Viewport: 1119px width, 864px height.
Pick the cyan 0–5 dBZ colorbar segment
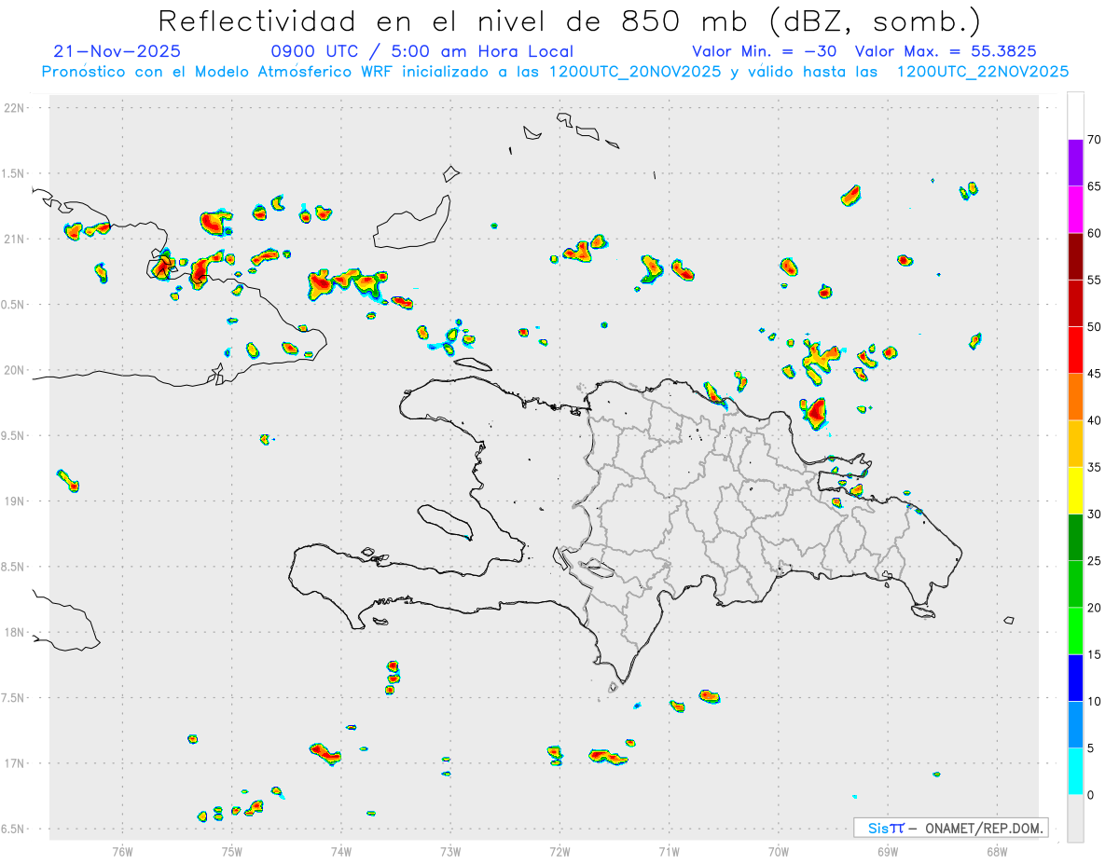(1075, 771)
